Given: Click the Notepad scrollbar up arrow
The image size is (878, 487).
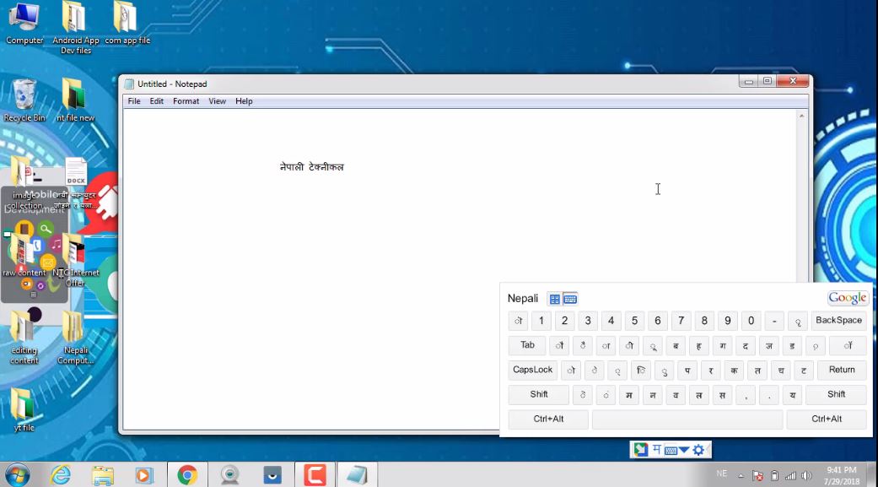Looking at the screenshot, I should [802, 116].
